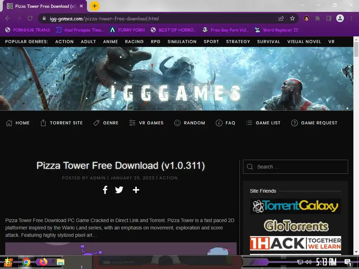Select SIMULATION genre in top bar
359x269 pixels.
[182, 42]
